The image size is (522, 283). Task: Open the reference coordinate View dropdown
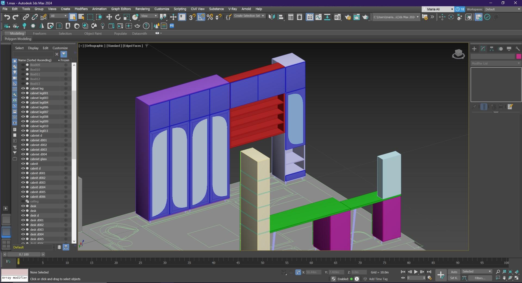click(x=149, y=16)
